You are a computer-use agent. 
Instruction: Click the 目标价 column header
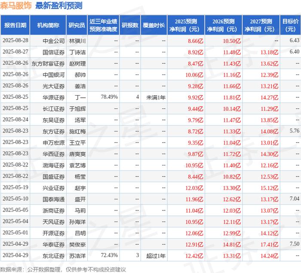(x=290, y=25)
